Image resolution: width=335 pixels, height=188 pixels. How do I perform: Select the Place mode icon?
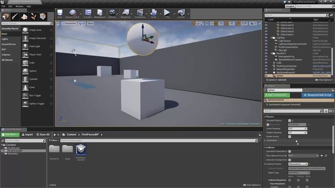click(6, 17)
